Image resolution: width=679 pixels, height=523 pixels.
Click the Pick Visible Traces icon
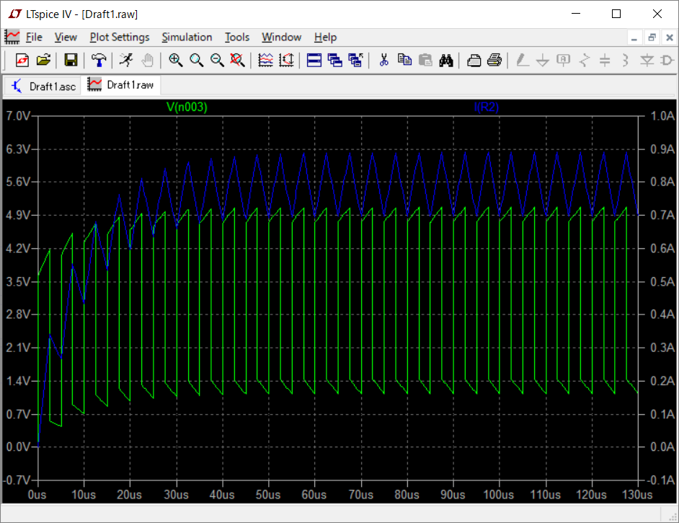[286, 60]
